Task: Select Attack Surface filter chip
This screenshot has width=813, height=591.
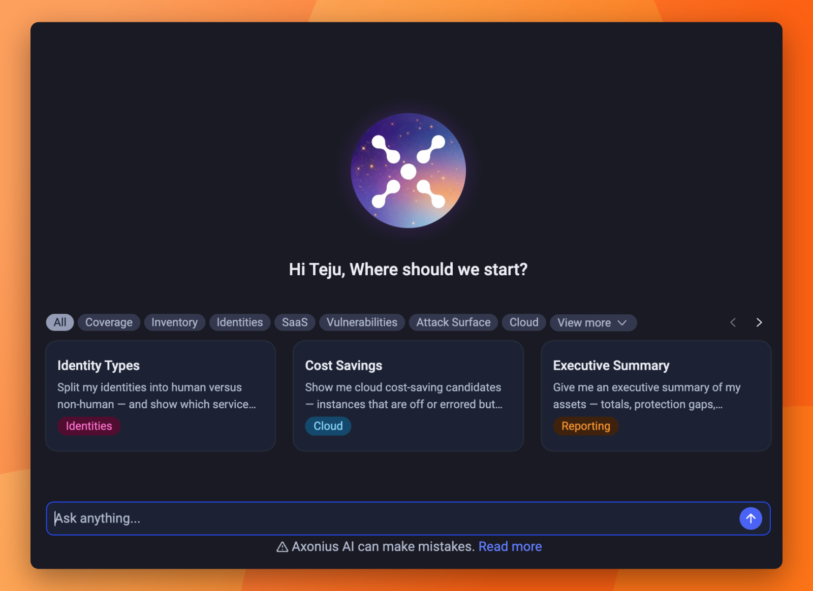Action: coord(453,322)
